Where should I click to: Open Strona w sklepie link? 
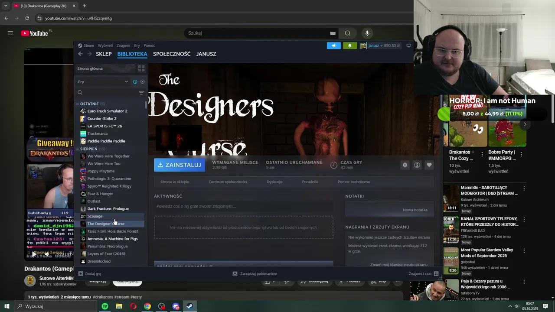tap(175, 182)
